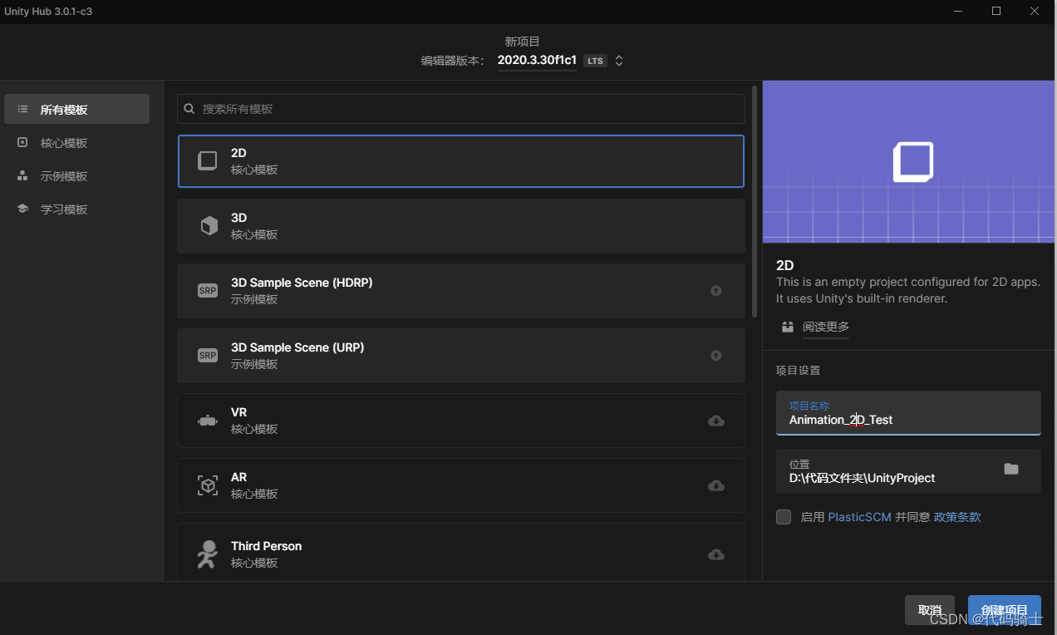Viewport: 1057px width, 635px height.
Task: Pick the 3D Sample Scene (URP) template
Action: click(461, 356)
